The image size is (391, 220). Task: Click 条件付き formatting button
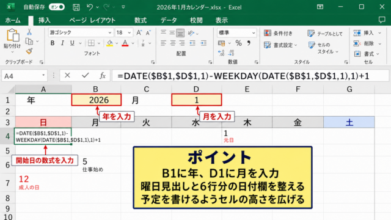coord(279,33)
